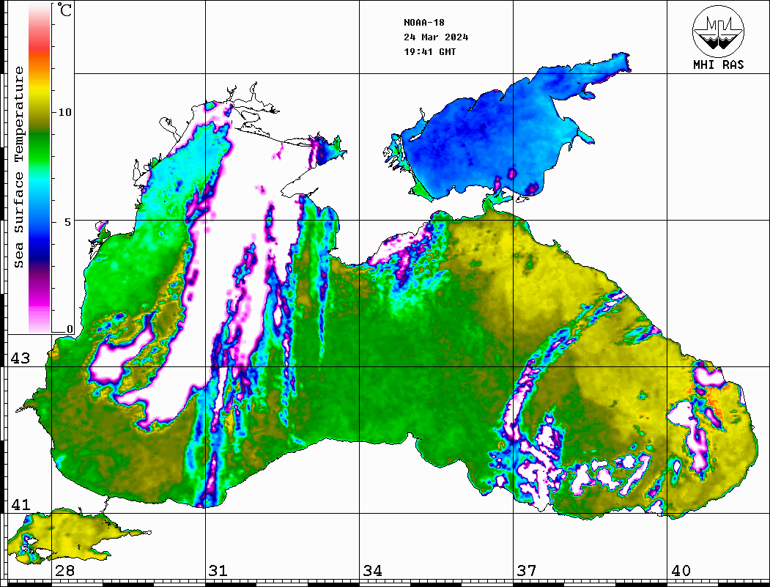
Task: Click the longitude label 37
Action: pyautogui.click(x=527, y=571)
